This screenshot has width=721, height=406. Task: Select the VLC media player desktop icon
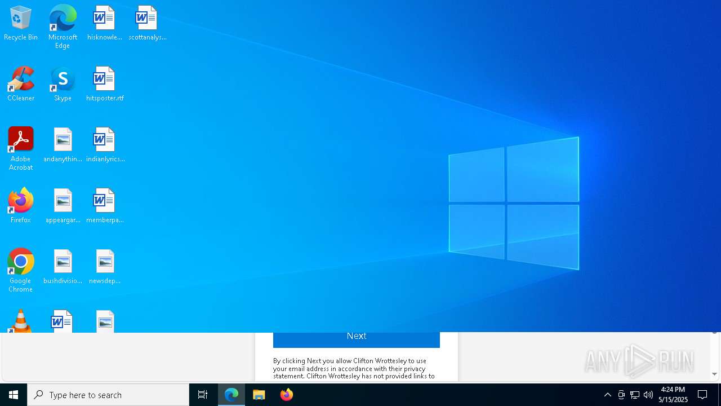point(21,321)
